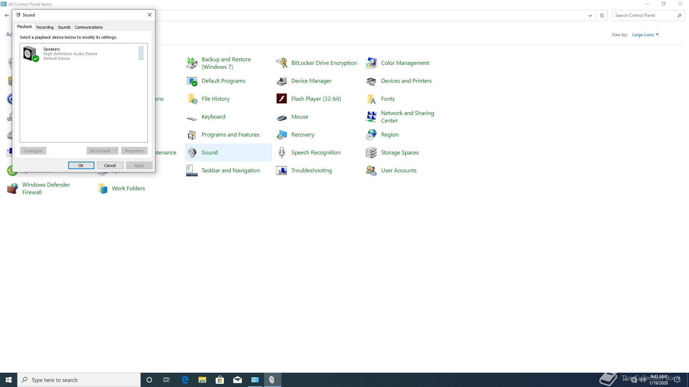689x387 pixels.
Task: Click the 'High Definition Audio Device' text
Action: click(70, 54)
